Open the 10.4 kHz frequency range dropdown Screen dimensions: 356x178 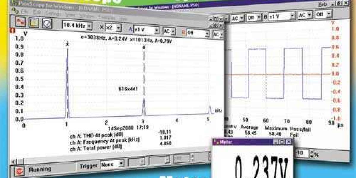click(89, 26)
